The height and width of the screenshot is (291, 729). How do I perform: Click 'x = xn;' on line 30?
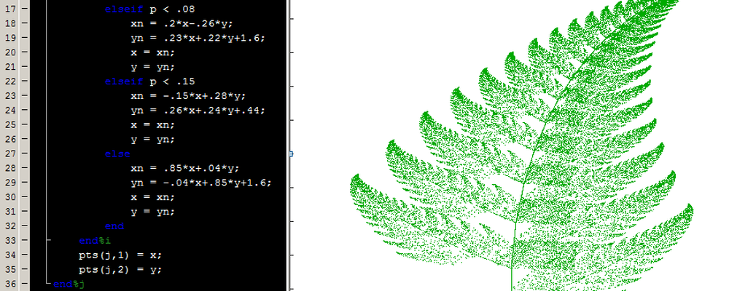(153, 196)
